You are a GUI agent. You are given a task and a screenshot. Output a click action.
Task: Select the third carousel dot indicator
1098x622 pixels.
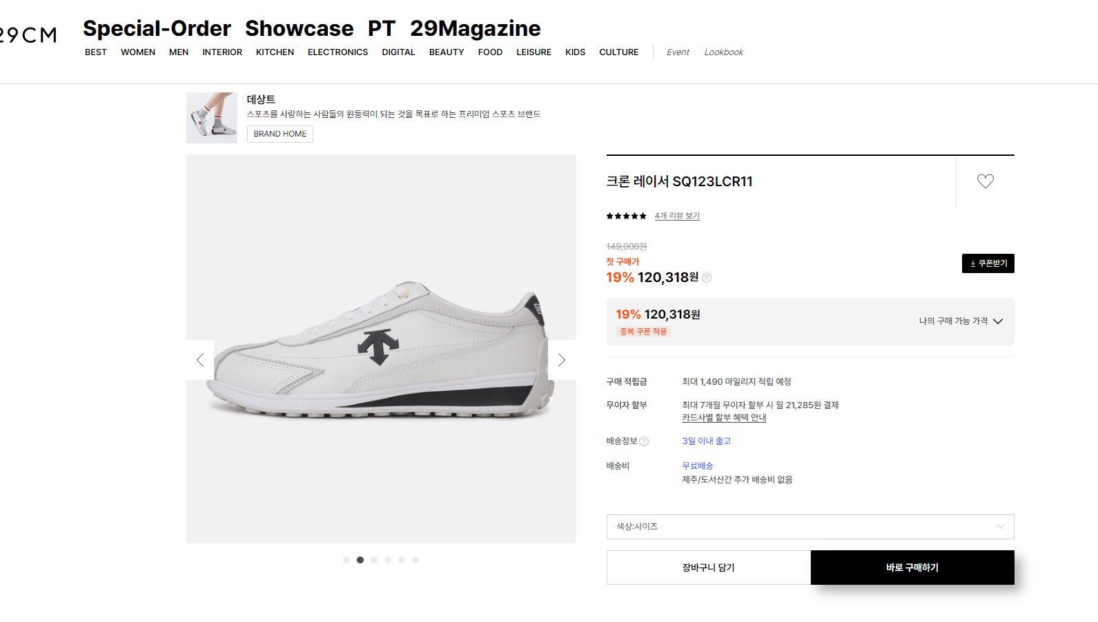(374, 560)
